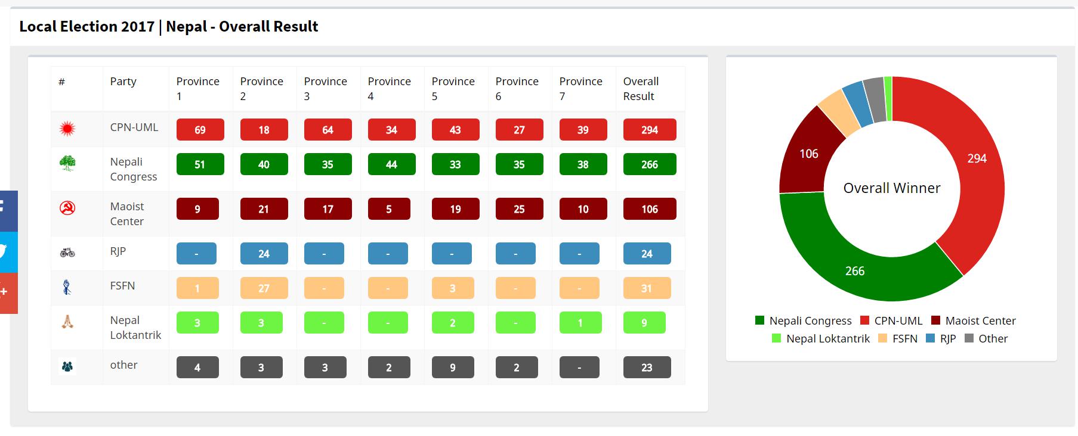Toggle Other legend swatch in chart
This screenshot has width=1078, height=436.
969,338
